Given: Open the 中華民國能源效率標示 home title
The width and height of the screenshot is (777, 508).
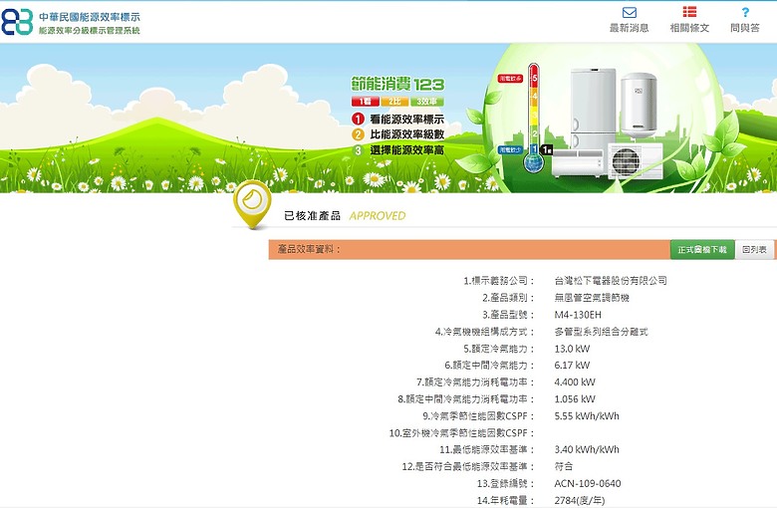Looking at the screenshot, I should (90, 17).
